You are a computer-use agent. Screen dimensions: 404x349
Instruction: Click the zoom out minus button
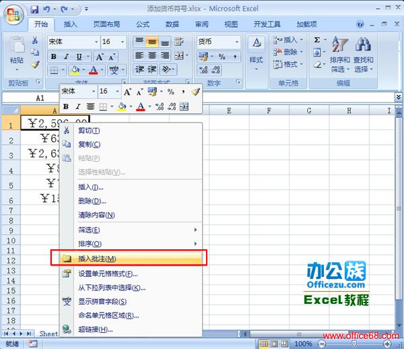pyautogui.click(x=322, y=344)
